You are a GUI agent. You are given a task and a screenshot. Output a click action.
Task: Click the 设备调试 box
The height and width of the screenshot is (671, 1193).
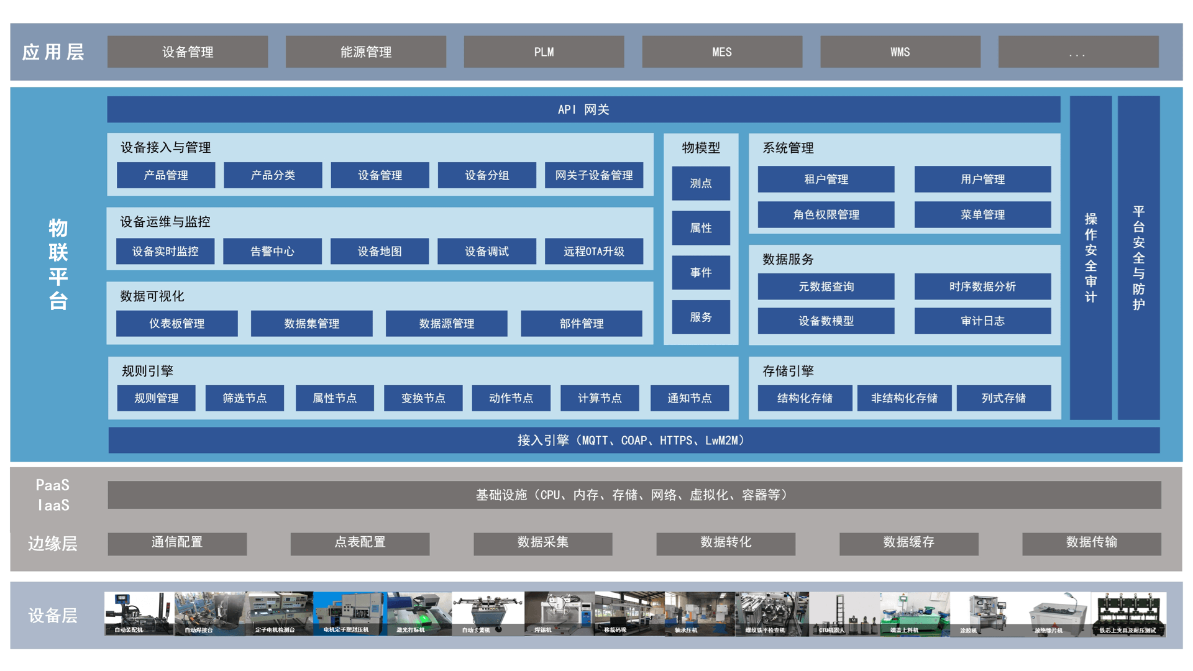click(x=487, y=251)
